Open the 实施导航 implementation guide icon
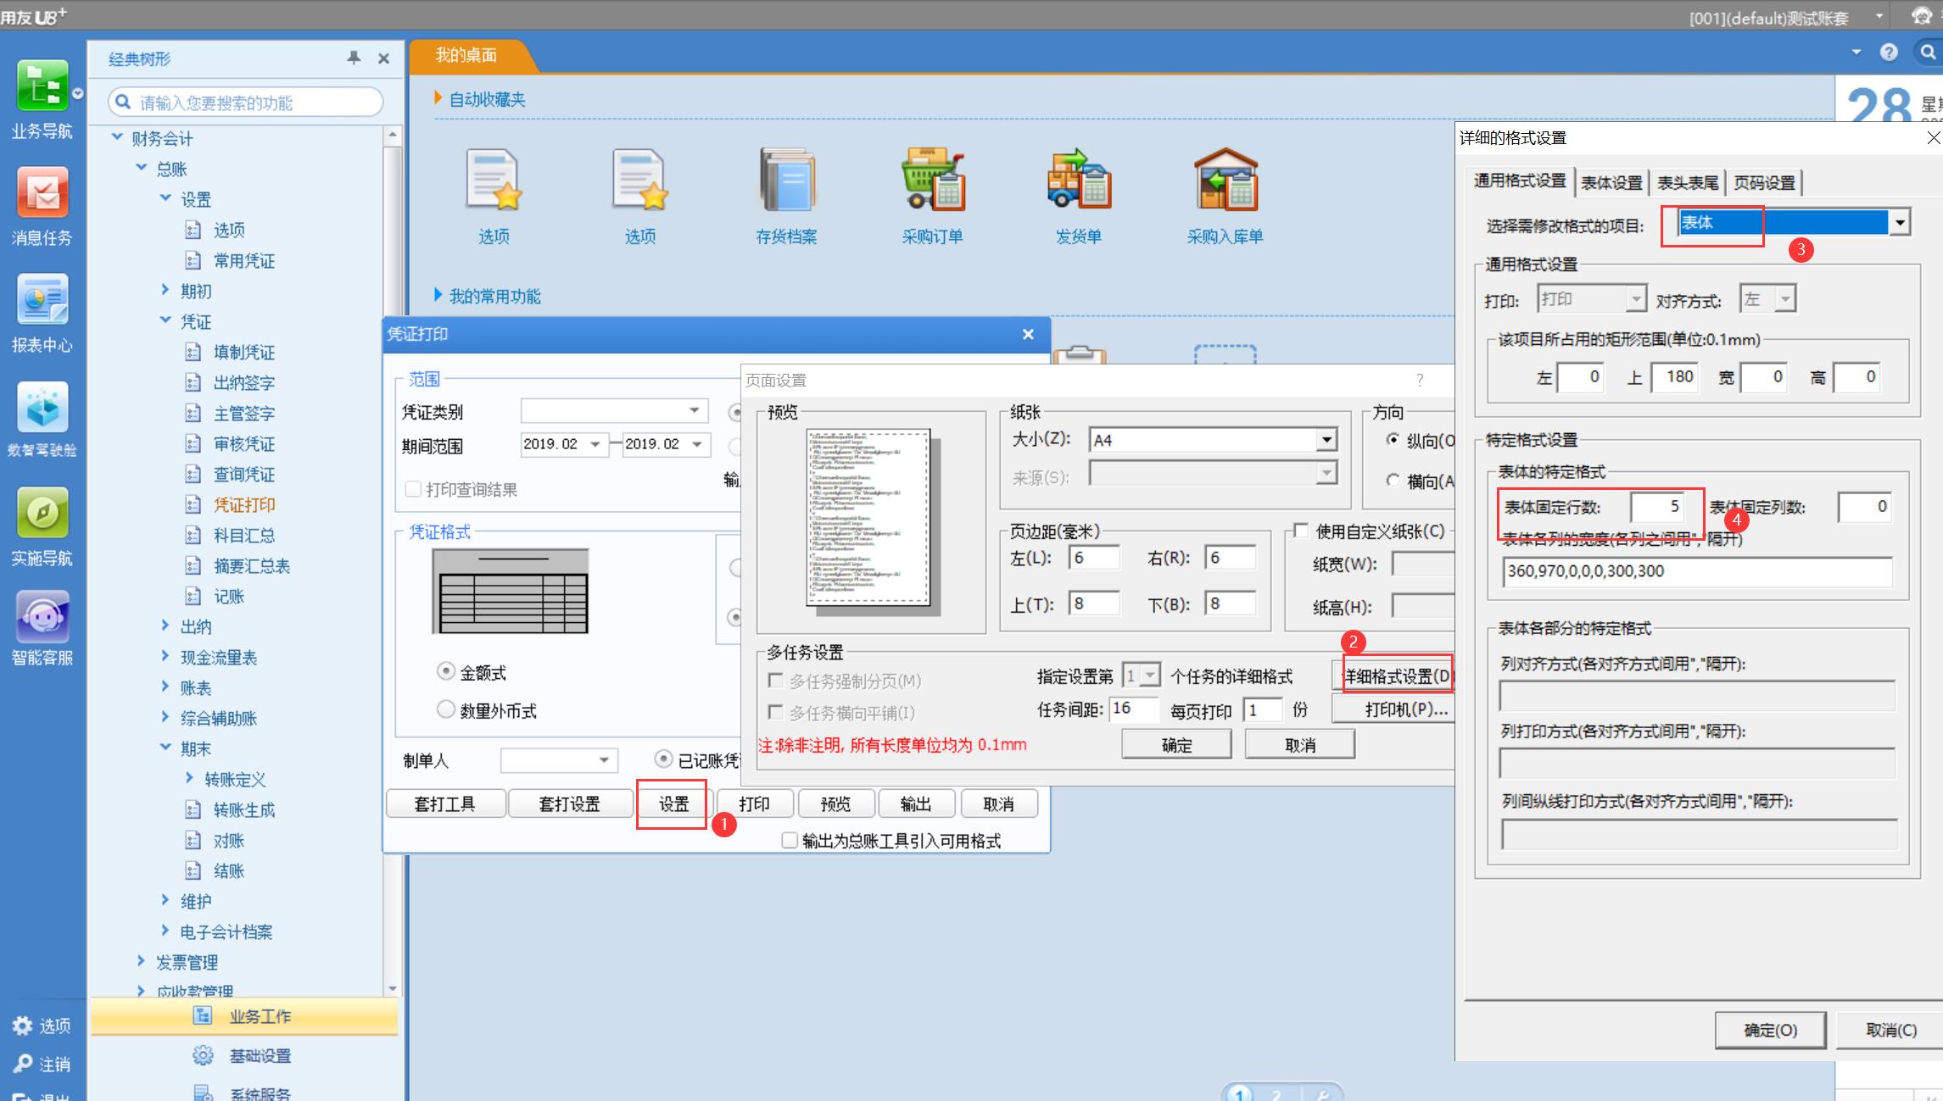Viewport: 1943px width, 1101px height. tap(42, 513)
